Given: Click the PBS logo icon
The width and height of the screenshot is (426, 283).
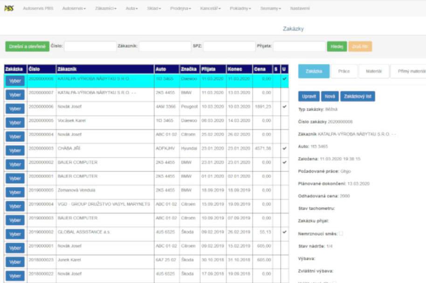Looking at the screenshot, I should 9,8.
